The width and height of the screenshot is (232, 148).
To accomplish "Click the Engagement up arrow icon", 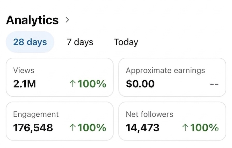I will 73,127.
